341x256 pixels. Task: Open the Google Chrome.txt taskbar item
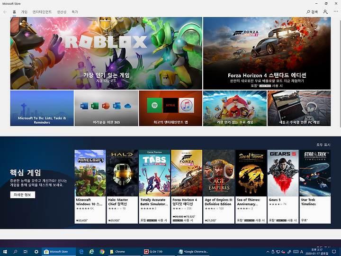click(193, 252)
